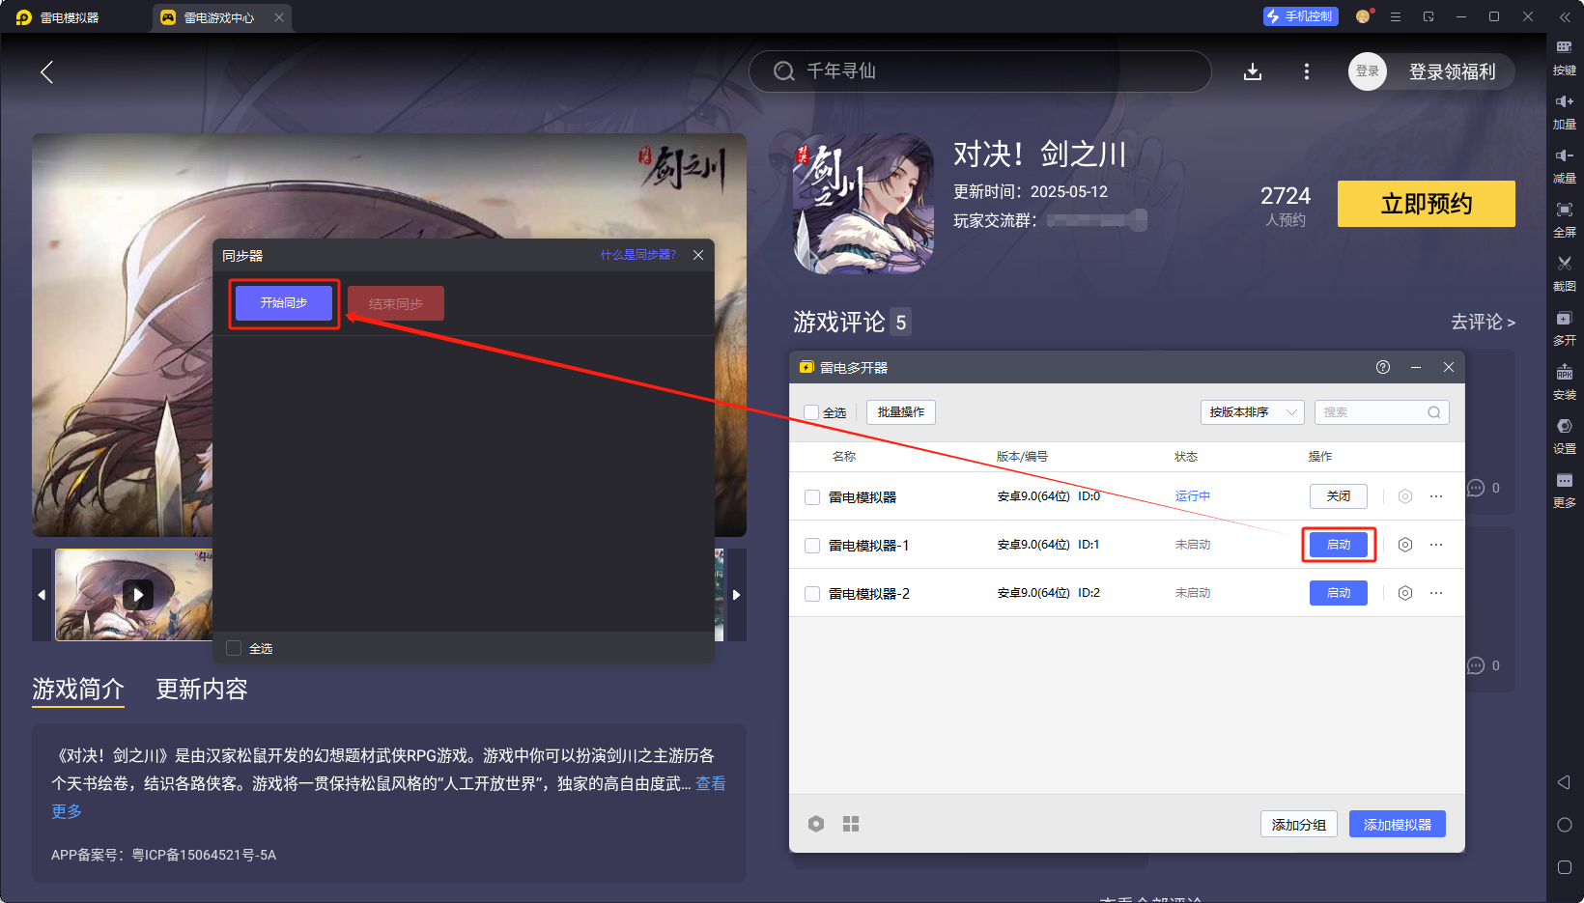Click the gallery previous arrow
The image size is (1584, 903).
click(x=42, y=595)
